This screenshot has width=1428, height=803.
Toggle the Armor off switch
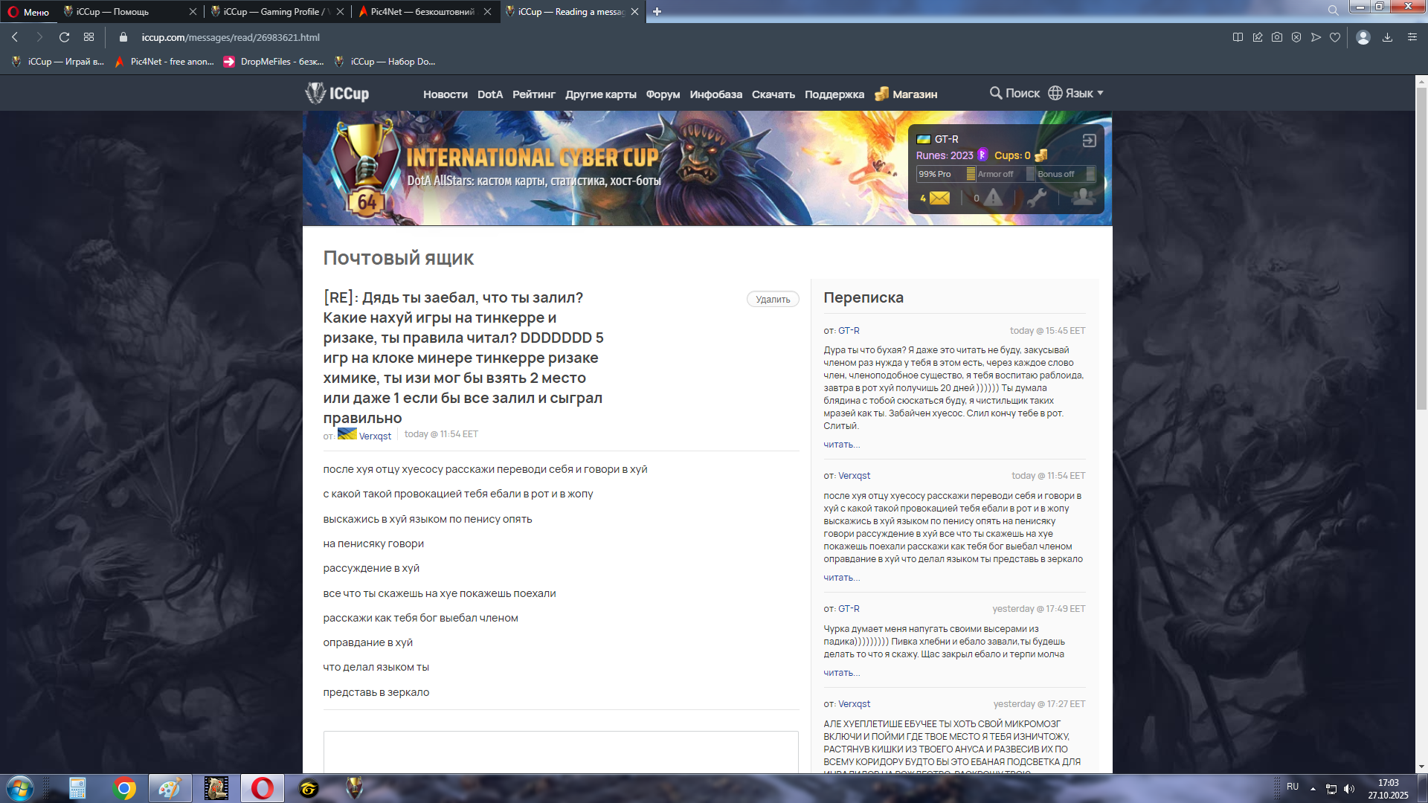pyautogui.click(x=1029, y=174)
